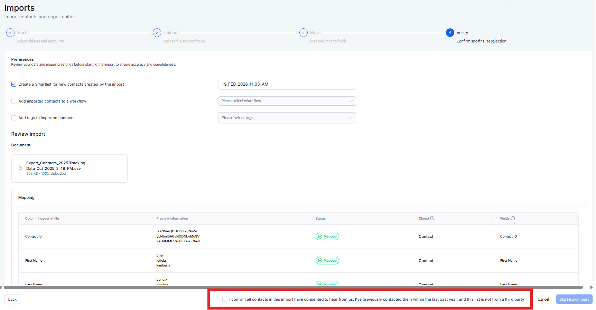This screenshot has width=596, height=310.
Task: Check the consent confirmation checkbox
Action: click(225, 299)
